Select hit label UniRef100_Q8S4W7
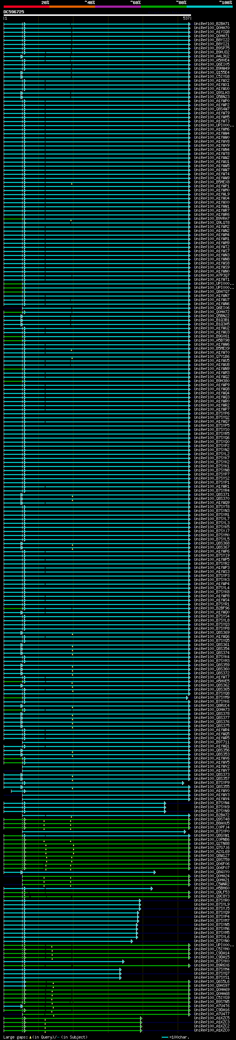Screen dimensions: 236x1040 pyautogui.click(x=212, y=109)
